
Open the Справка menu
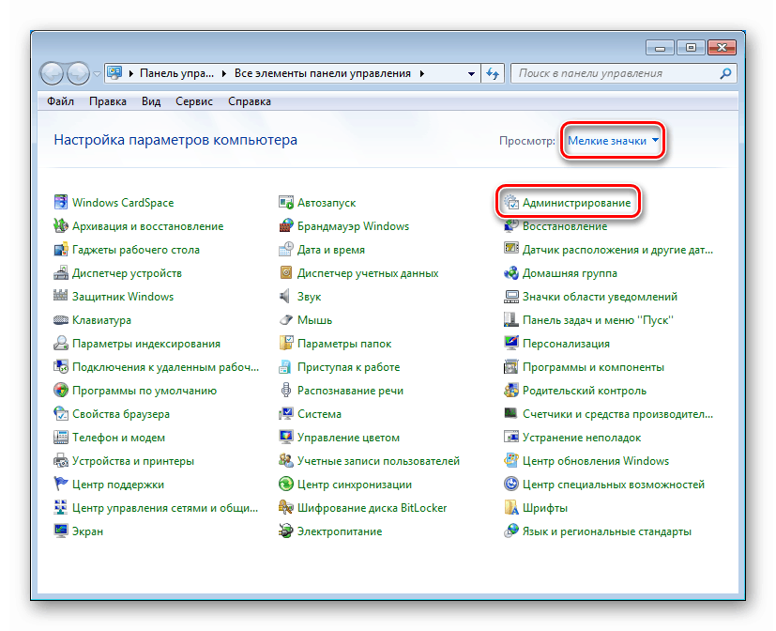(x=250, y=101)
